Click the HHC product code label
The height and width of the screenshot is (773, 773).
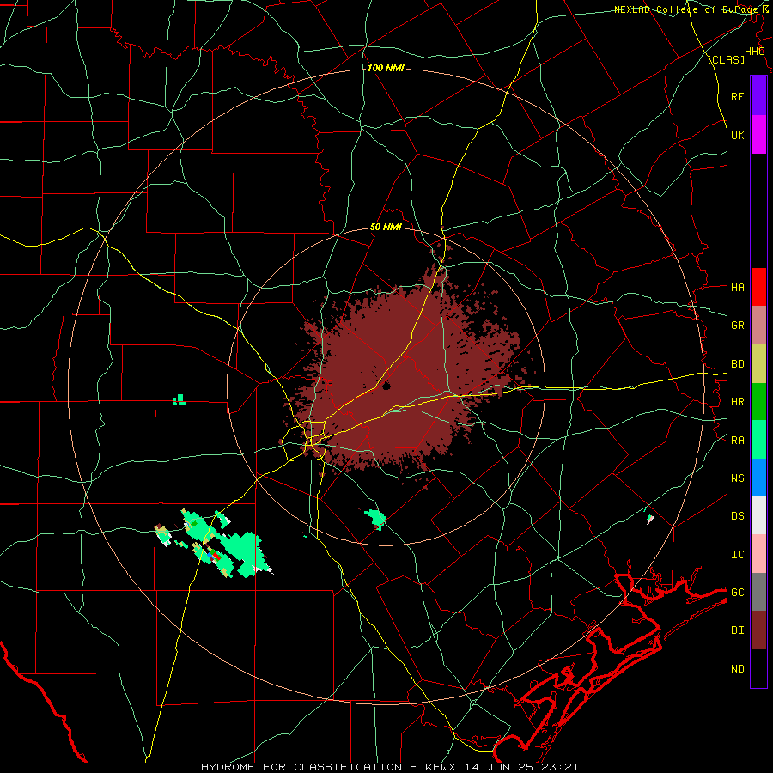click(x=754, y=52)
